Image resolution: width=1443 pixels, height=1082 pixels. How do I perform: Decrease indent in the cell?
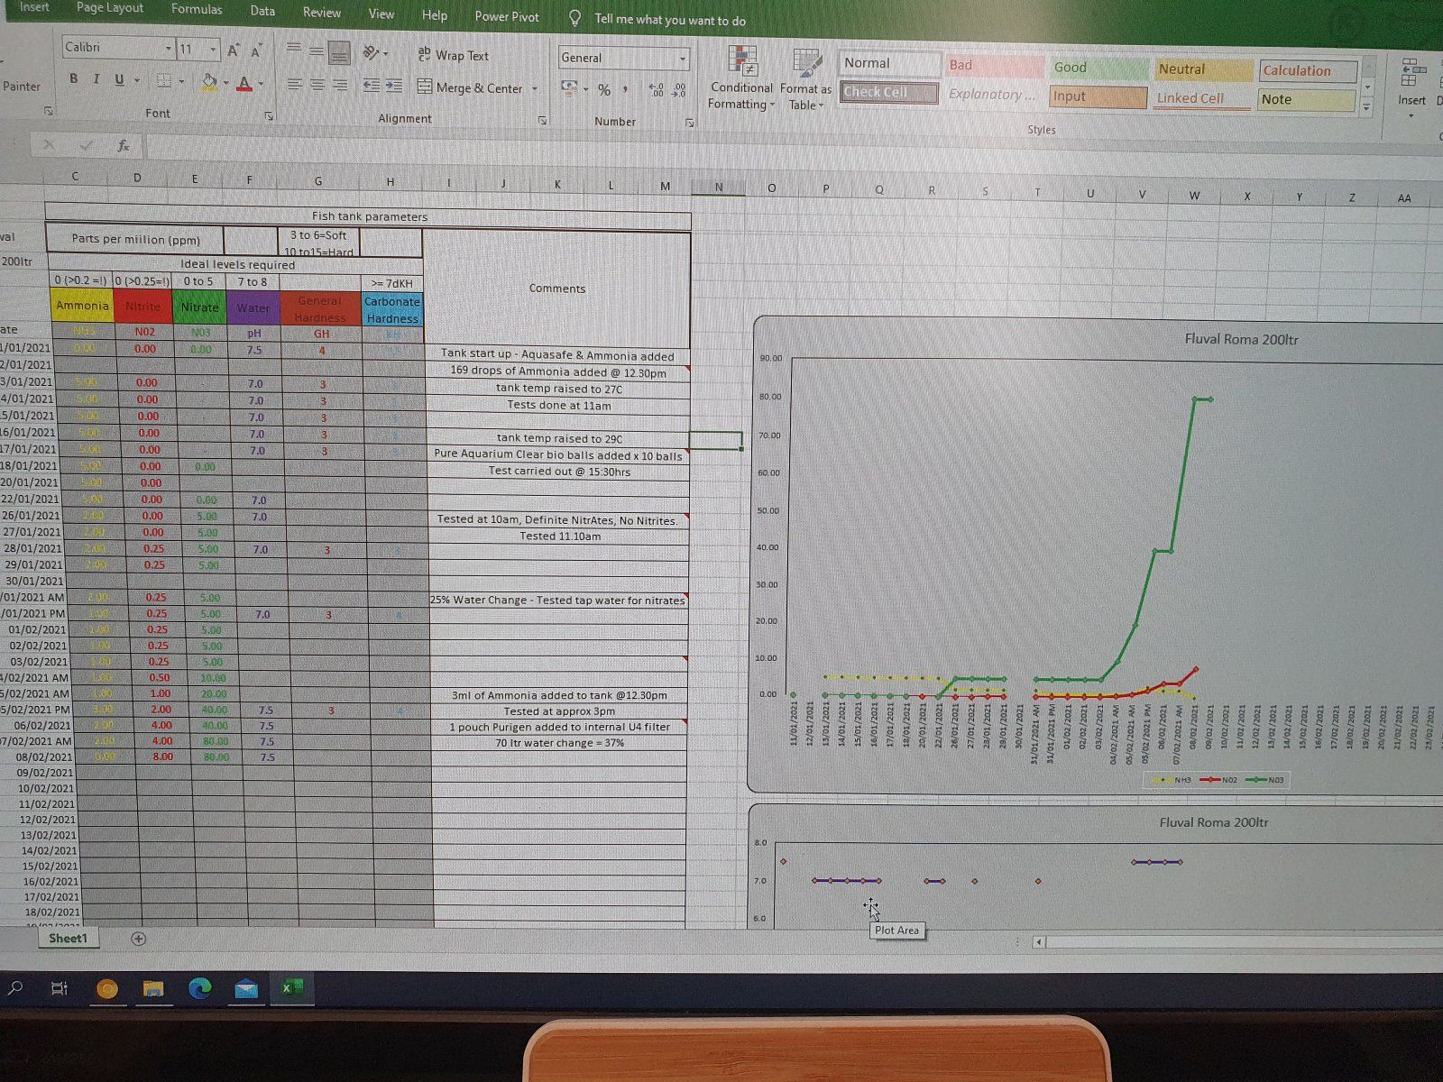click(x=371, y=86)
